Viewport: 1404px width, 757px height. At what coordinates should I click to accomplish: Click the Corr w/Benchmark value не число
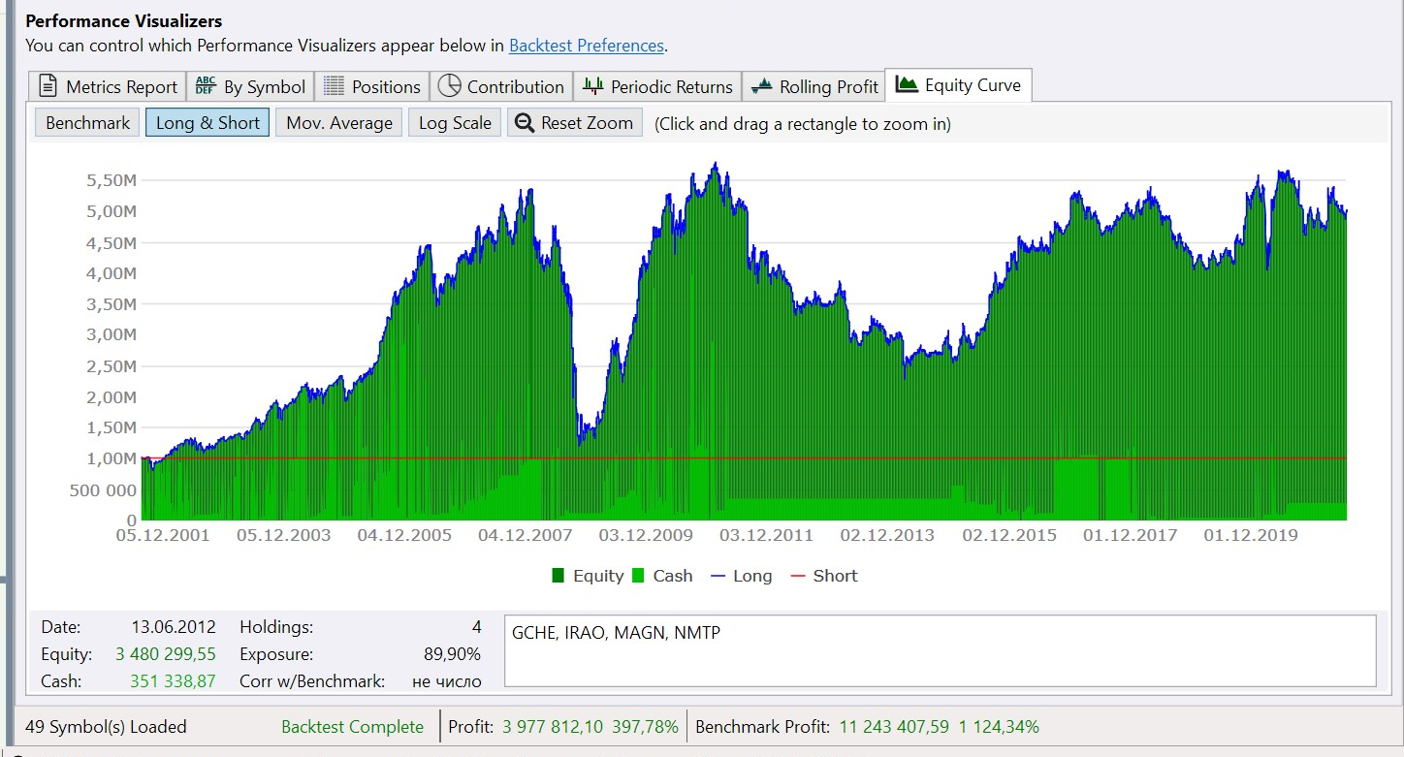pyautogui.click(x=447, y=681)
